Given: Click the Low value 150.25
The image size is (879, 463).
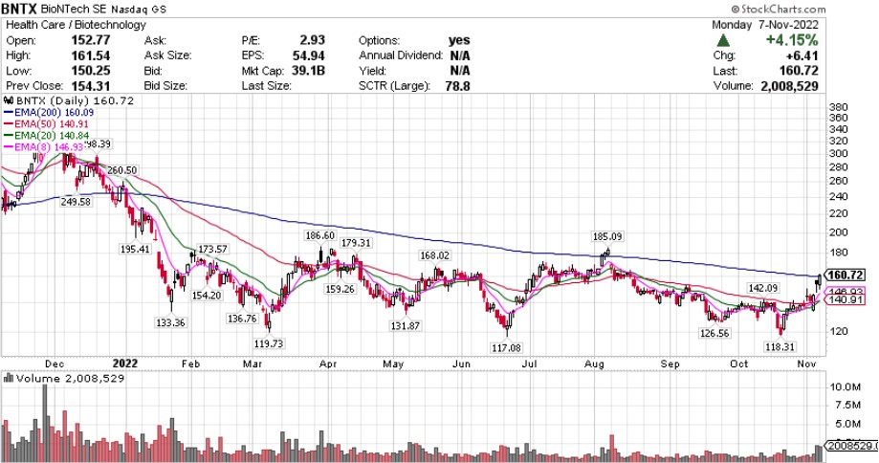Looking at the screenshot, I should [x=91, y=71].
